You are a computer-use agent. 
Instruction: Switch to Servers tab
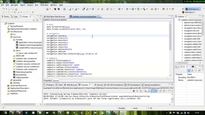[98, 85]
